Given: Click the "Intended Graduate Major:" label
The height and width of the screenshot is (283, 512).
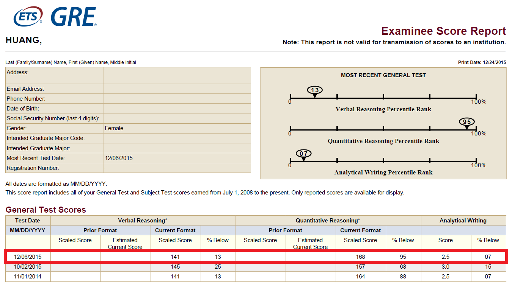Looking at the screenshot, I should click(x=38, y=148).
